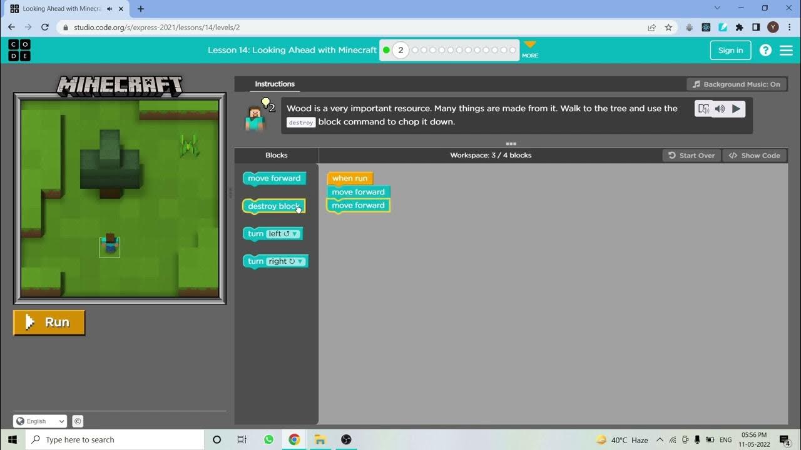This screenshot has height=450, width=801.
Task: Reload the page
Action: tap(45, 27)
